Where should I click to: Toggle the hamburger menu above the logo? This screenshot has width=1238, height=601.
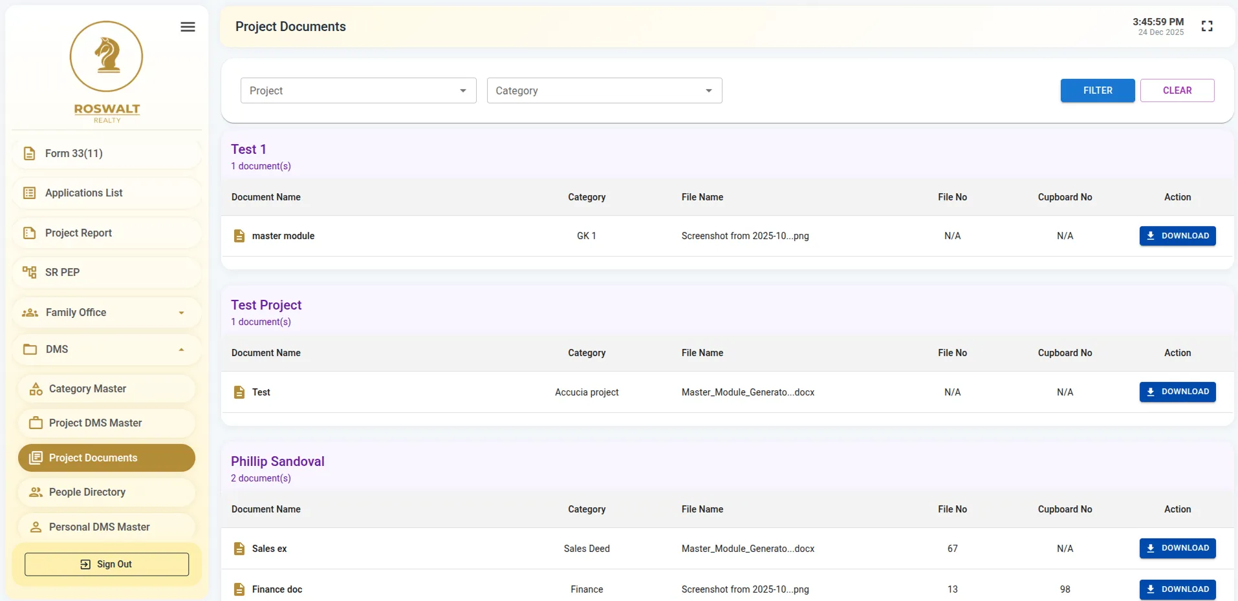[188, 26]
